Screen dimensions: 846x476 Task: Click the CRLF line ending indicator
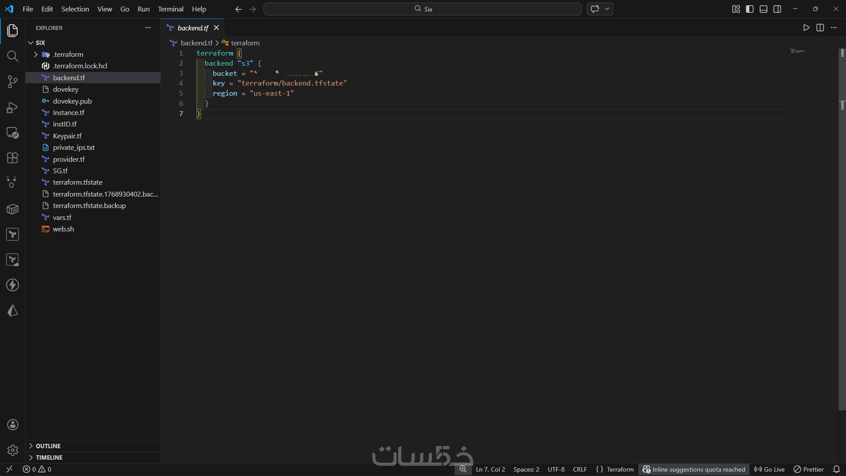(579, 469)
